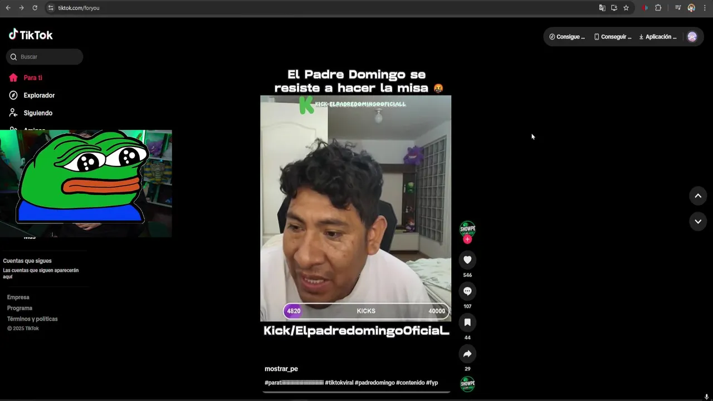This screenshot has height=401, width=713.
Task: Open hashtag #tiktokviral
Action: [x=339, y=383]
